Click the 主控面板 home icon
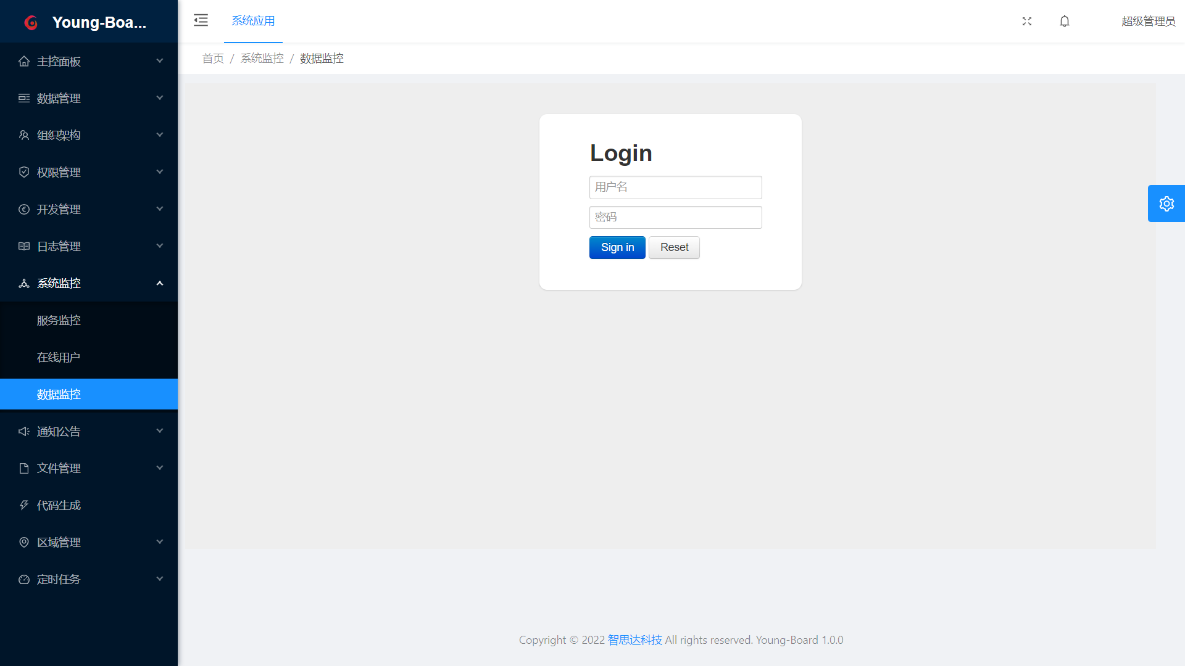1185x666 pixels. (x=24, y=61)
